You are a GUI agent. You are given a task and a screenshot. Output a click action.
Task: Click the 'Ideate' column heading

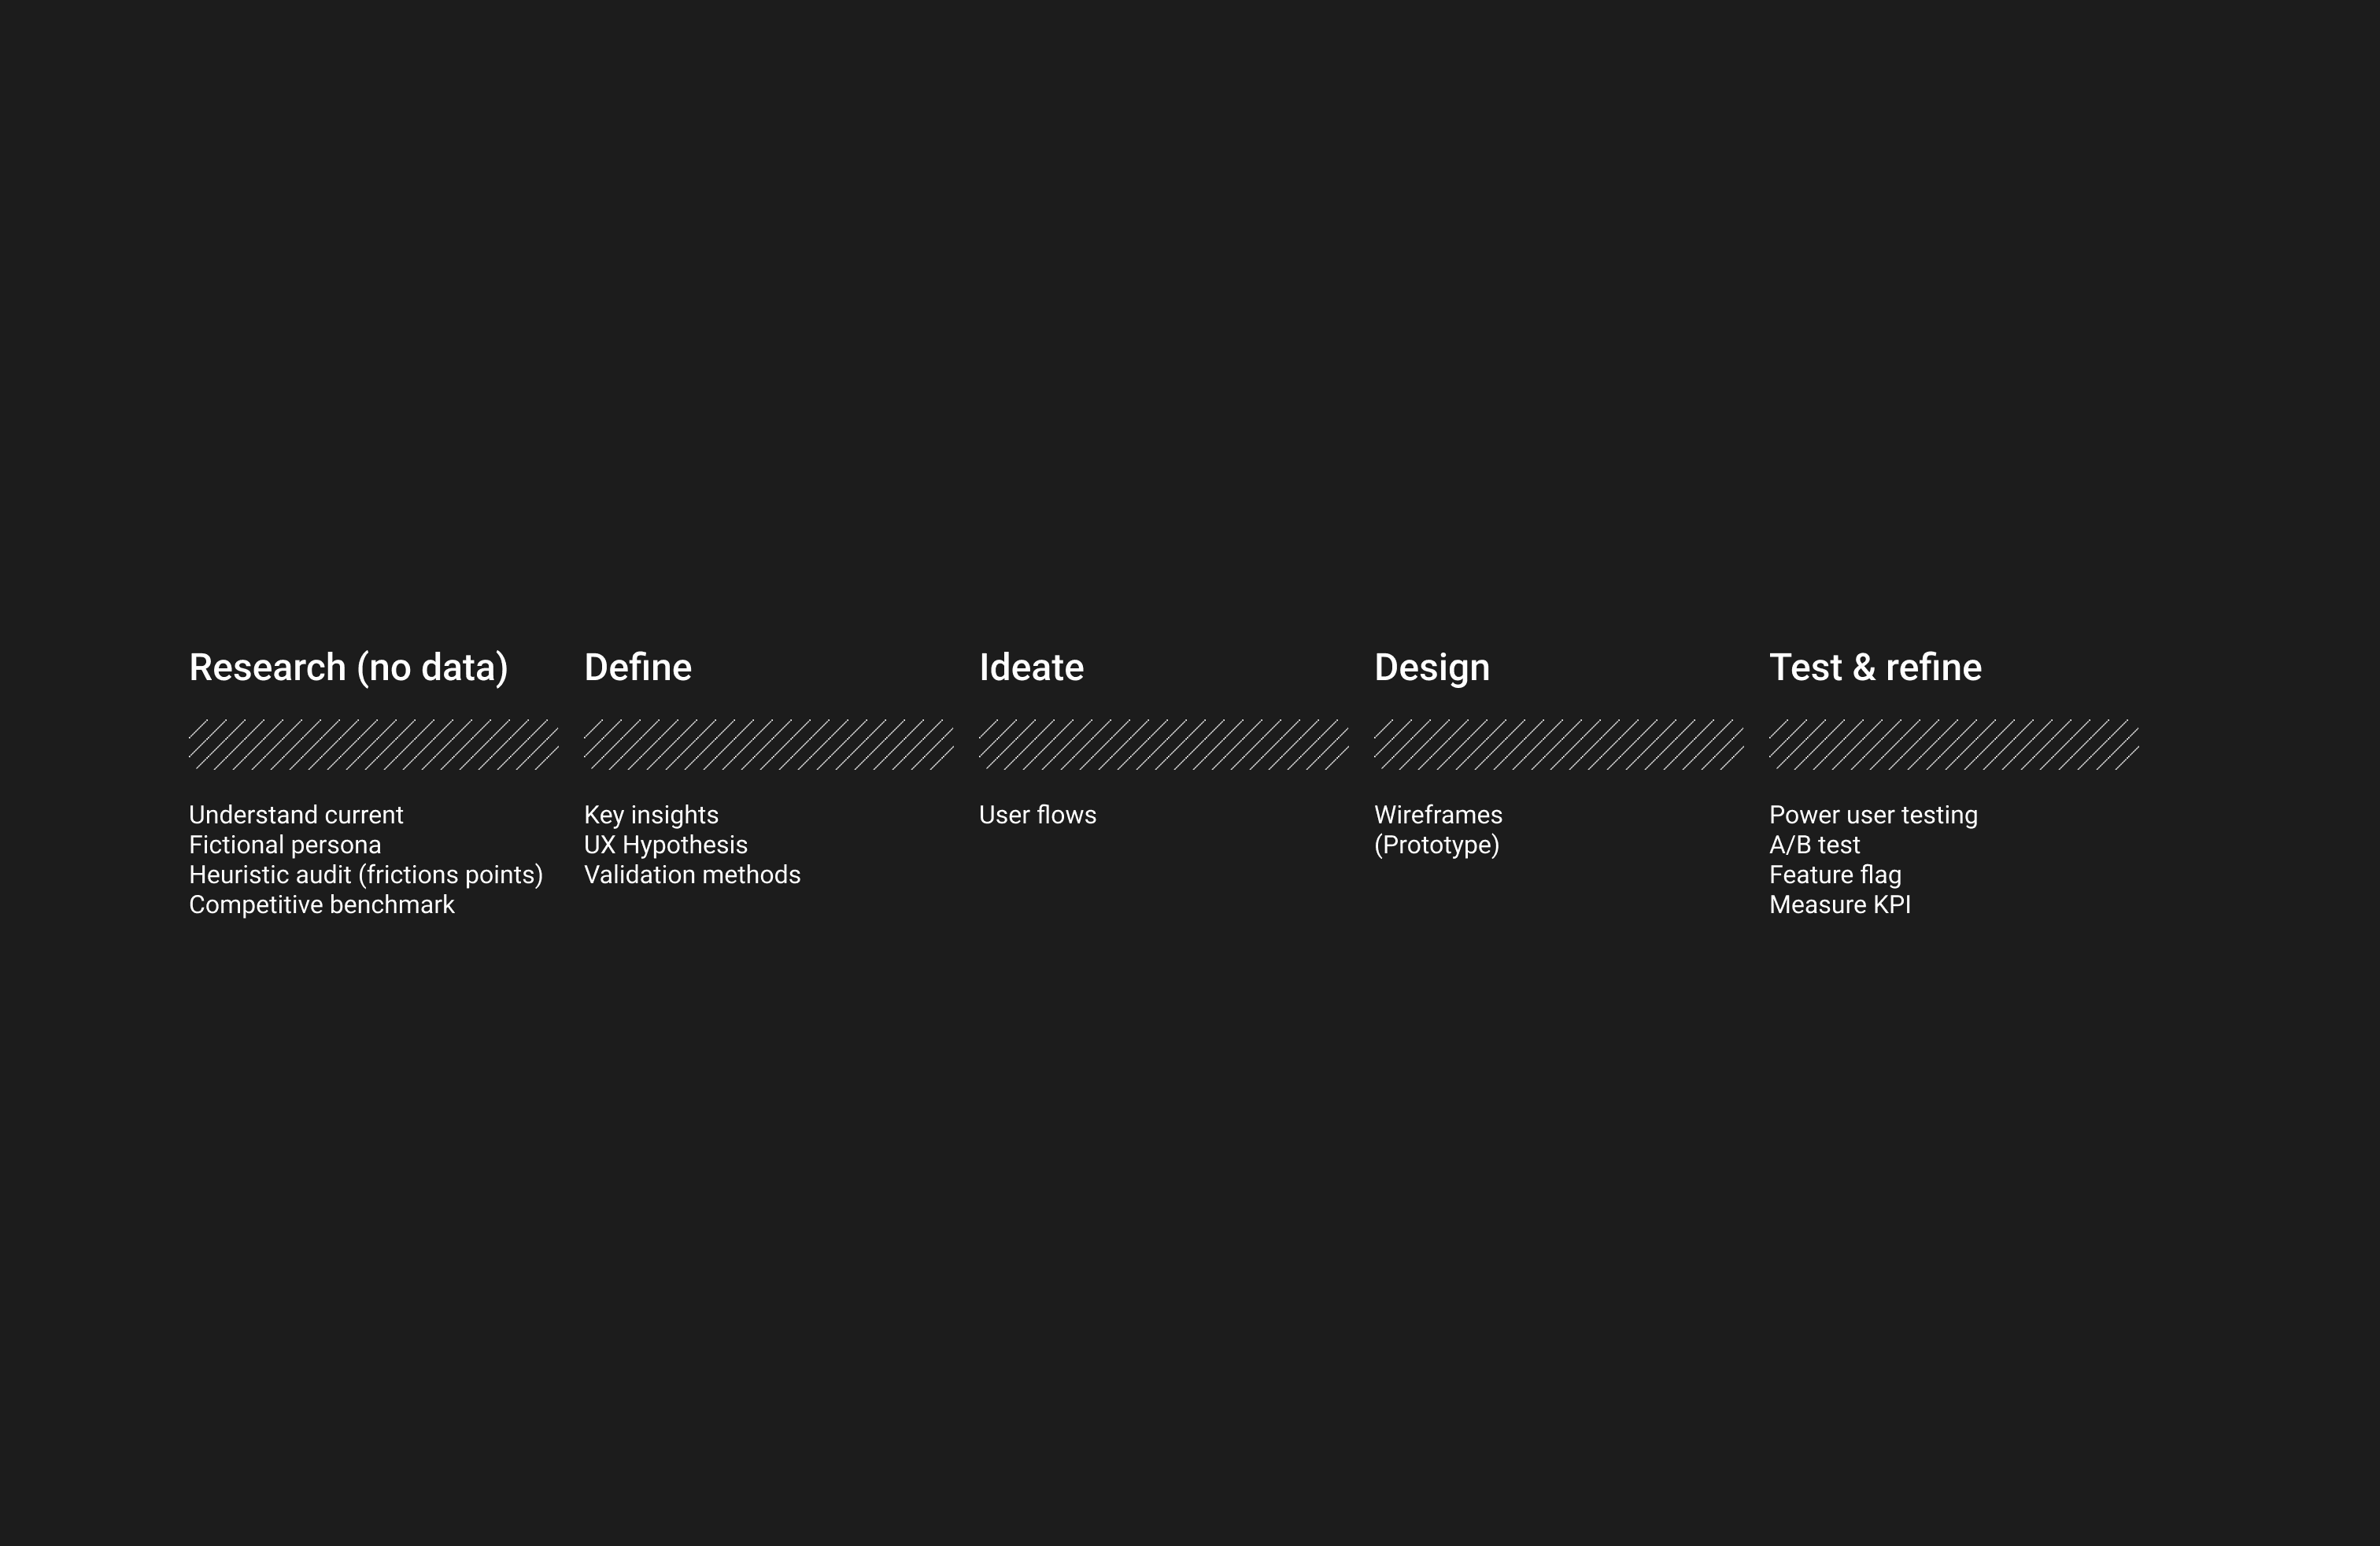(x=1031, y=668)
